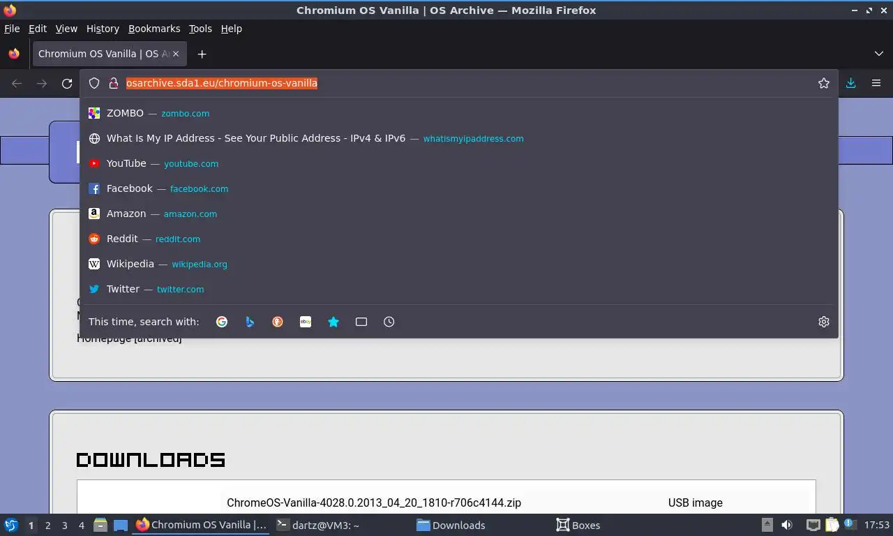Image resolution: width=893 pixels, height=536 pixels.
Task: Open the Firefox hamburger application menu
Action: point(876,83)
